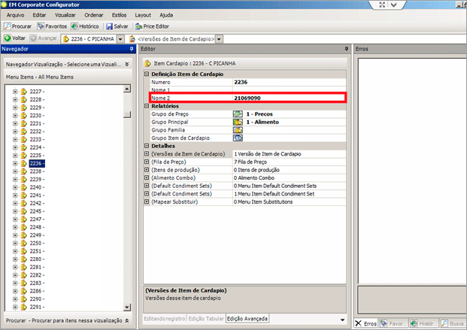This screenshot has width=467, height=330.
Task: Expand the Fila de Preço row
Action: (147, 162)
